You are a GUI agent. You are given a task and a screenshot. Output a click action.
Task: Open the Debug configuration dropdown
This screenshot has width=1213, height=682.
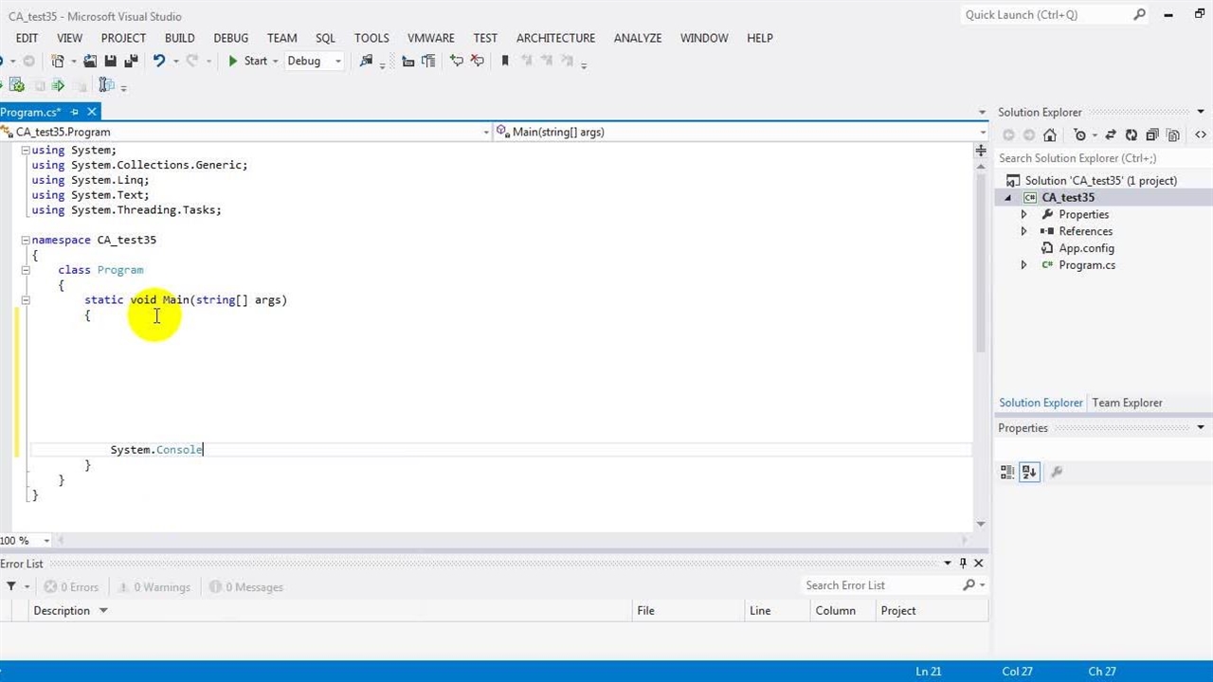[337, 61]
